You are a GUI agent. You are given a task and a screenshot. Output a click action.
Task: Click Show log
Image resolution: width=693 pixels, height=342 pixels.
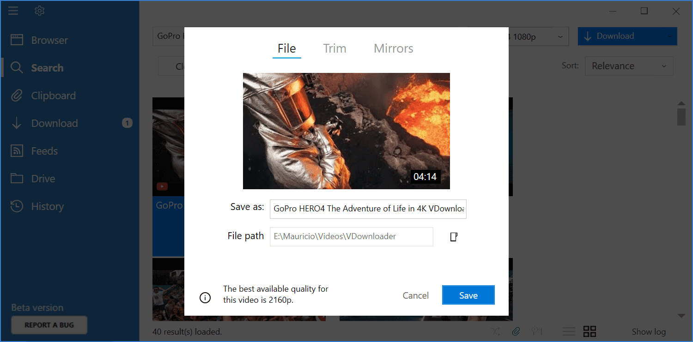tap(649, 331)
